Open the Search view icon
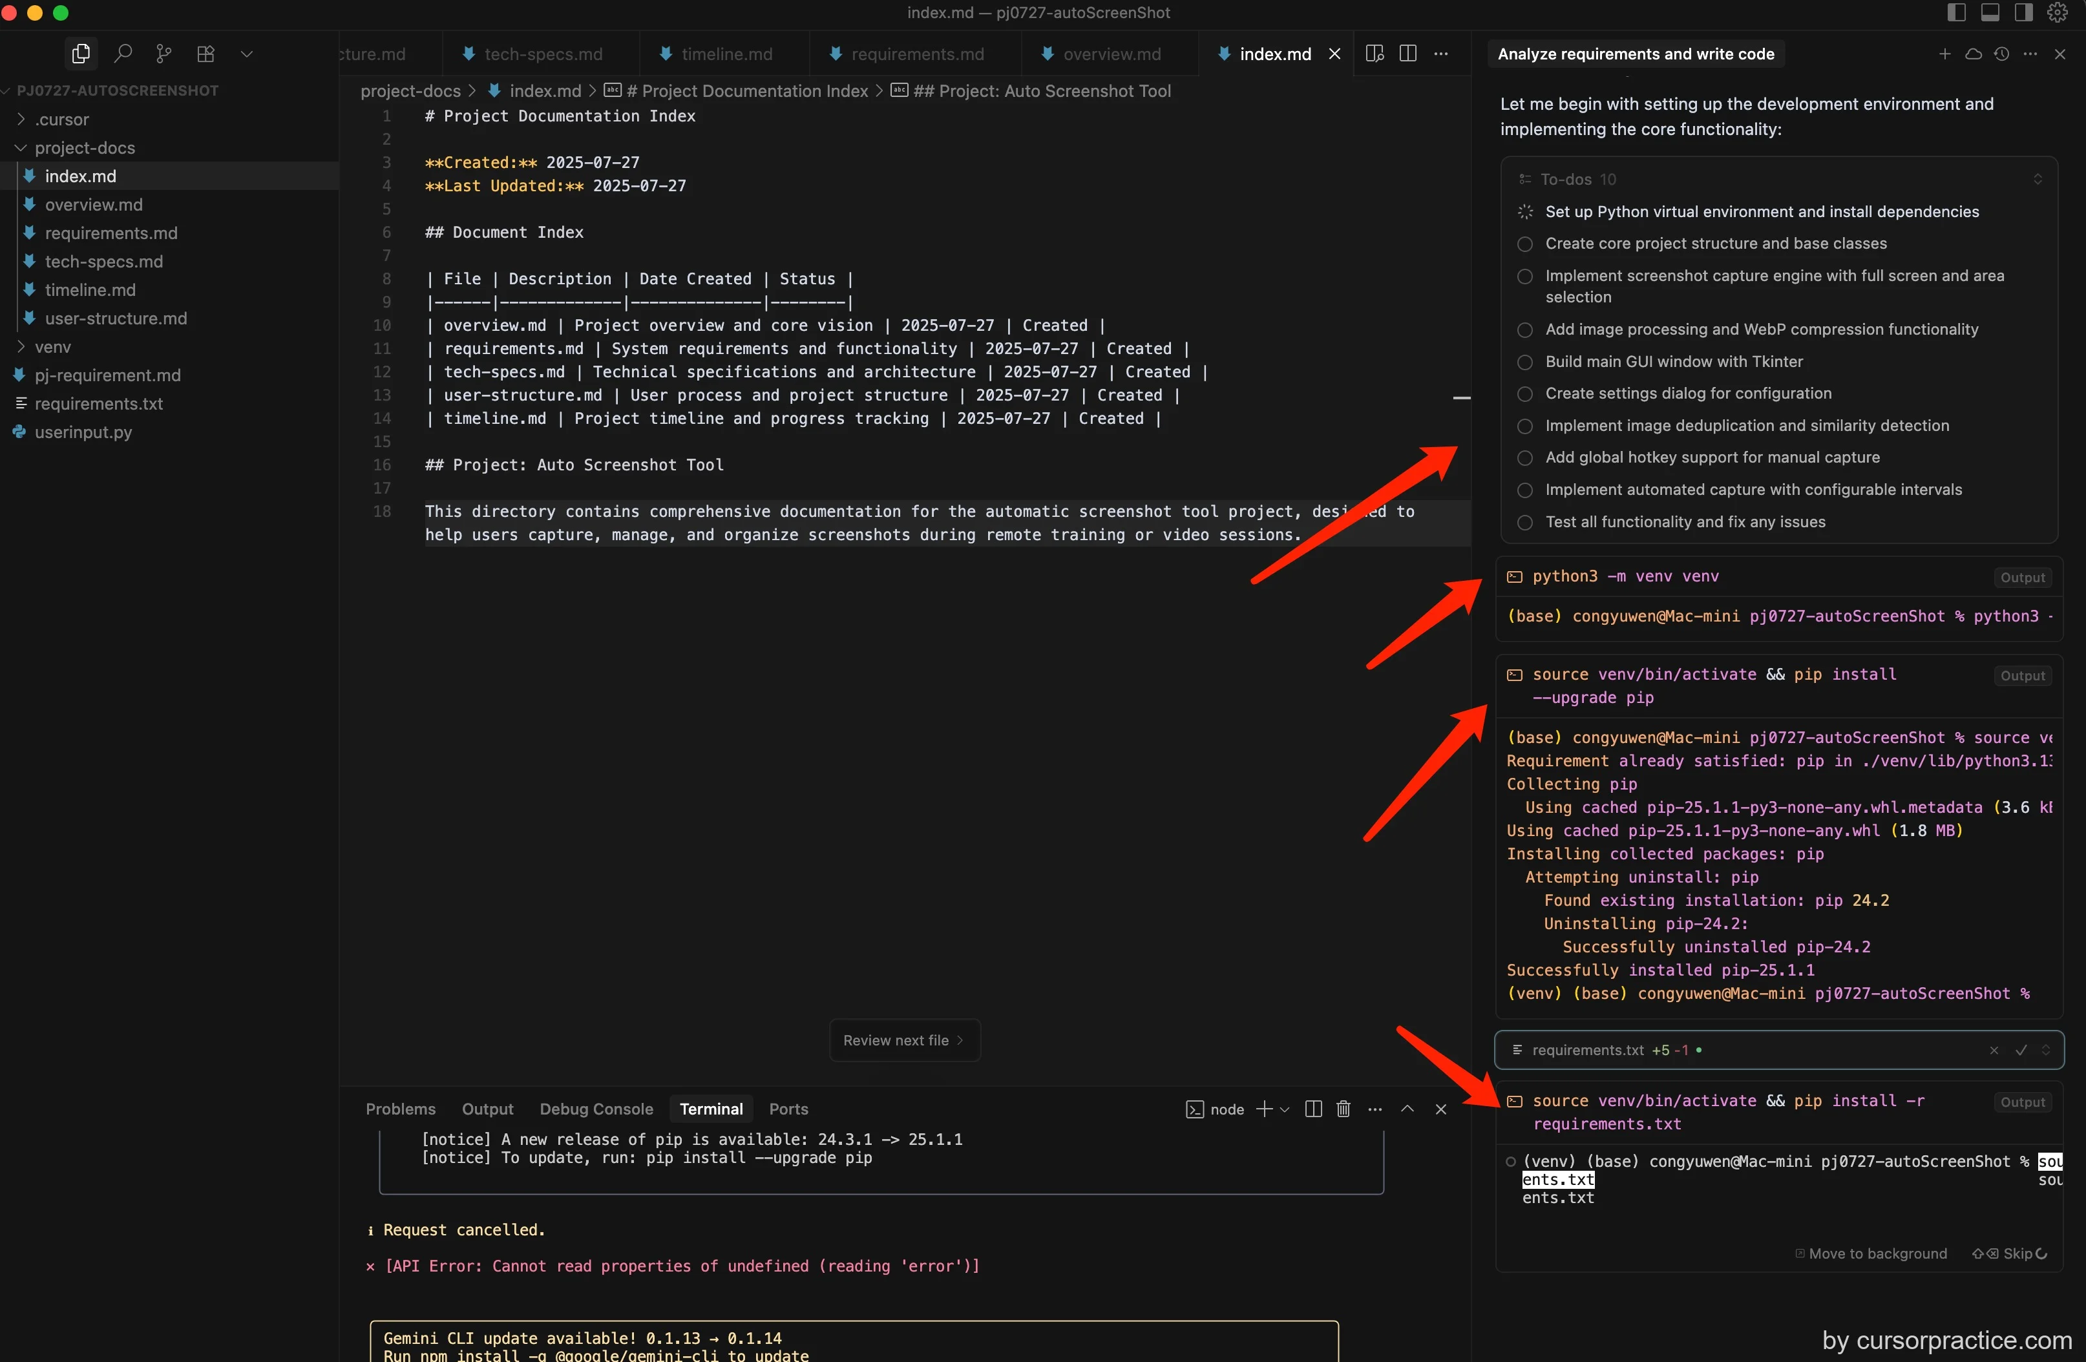 tap(123, 54)
